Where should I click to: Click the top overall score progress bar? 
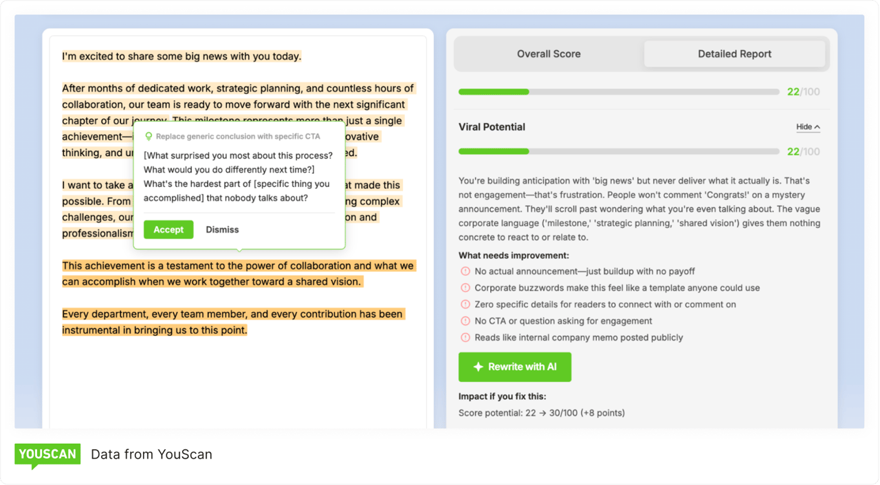pyautogui.click(x=619, y=92)
